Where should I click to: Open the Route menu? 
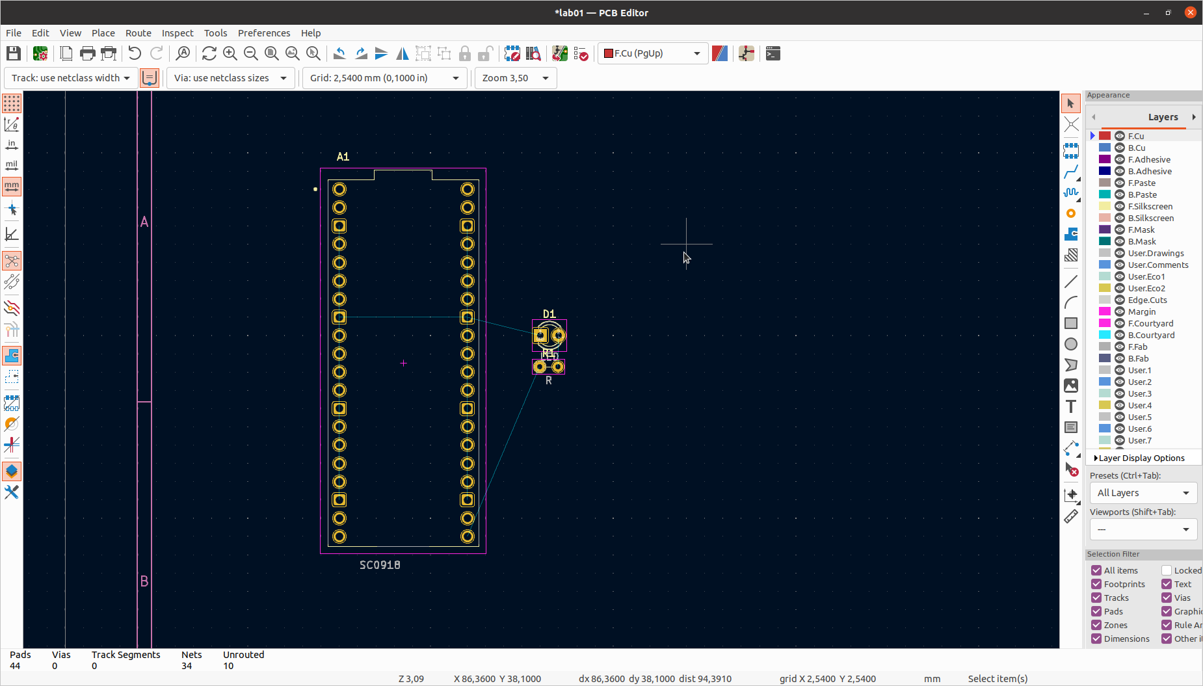coord(138,33)
